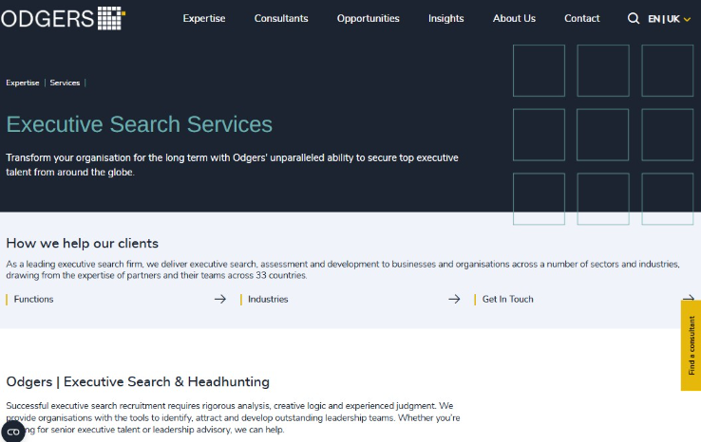Open the Insights menu

coord(445,18)
